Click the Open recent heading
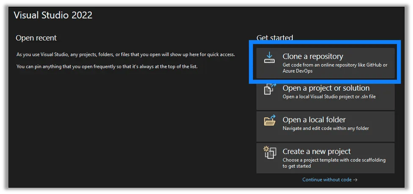The width and height of the screenshot is (413, 194). pos(36,38)
